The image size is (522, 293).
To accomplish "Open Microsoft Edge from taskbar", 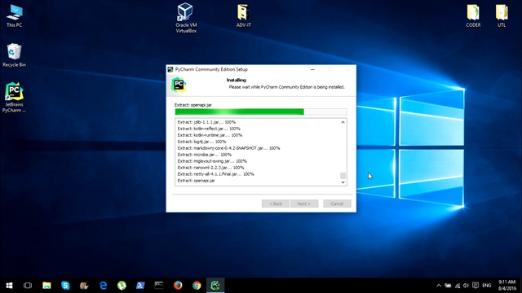I will 103,286.
